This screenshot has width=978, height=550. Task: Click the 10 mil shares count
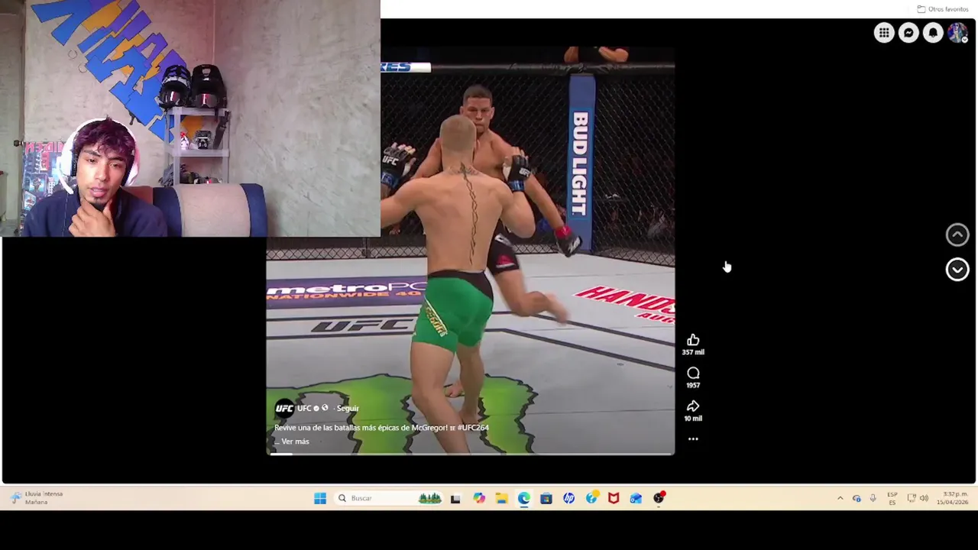point(693,419)
